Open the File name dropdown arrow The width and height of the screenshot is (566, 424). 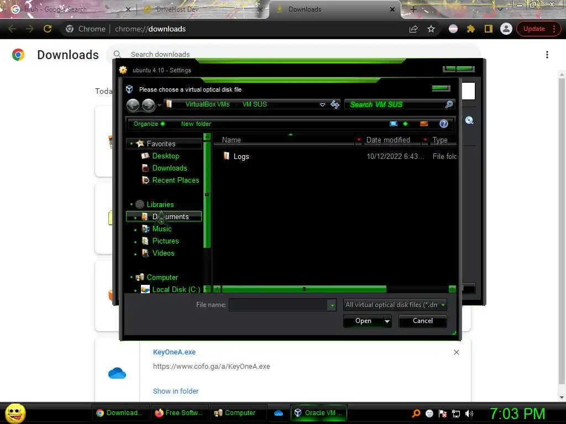coord(332,305)
